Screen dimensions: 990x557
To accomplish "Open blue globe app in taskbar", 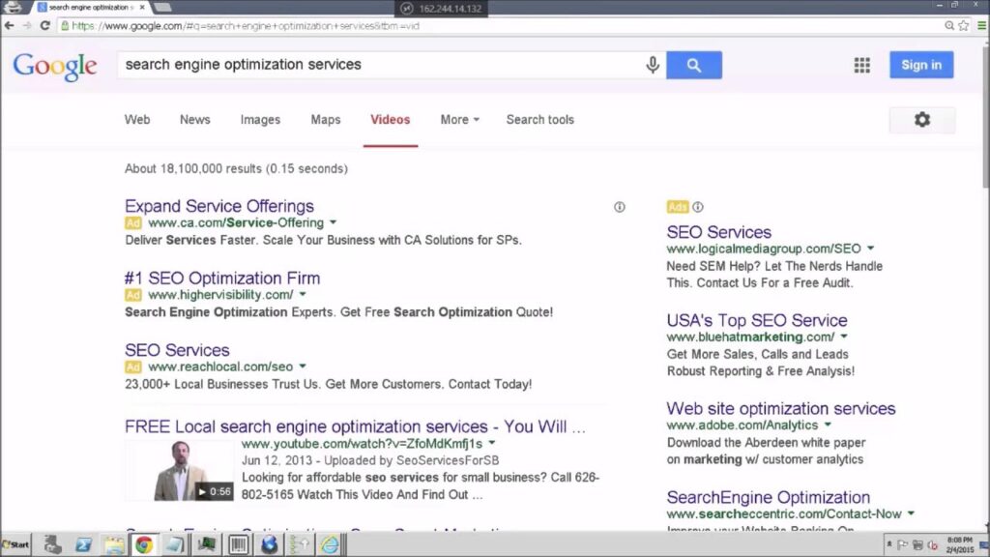I will tap(269, 544).
